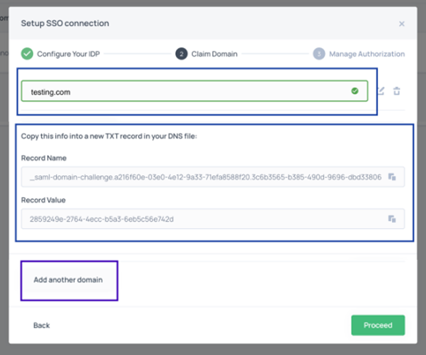This screenshot has width=426, height=355.
Task: Click the Record Value text field
Action: click(203, 219)
